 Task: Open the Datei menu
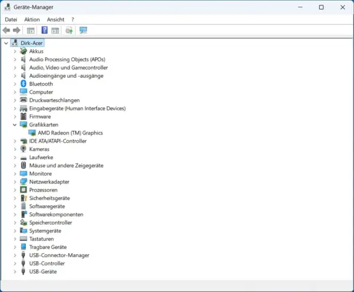pos(11,19)
